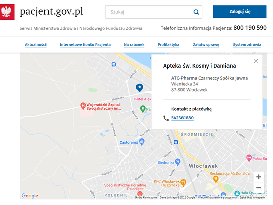Call pharmacy phone number 542361880
273x205 pixels.
click(183, 118)
